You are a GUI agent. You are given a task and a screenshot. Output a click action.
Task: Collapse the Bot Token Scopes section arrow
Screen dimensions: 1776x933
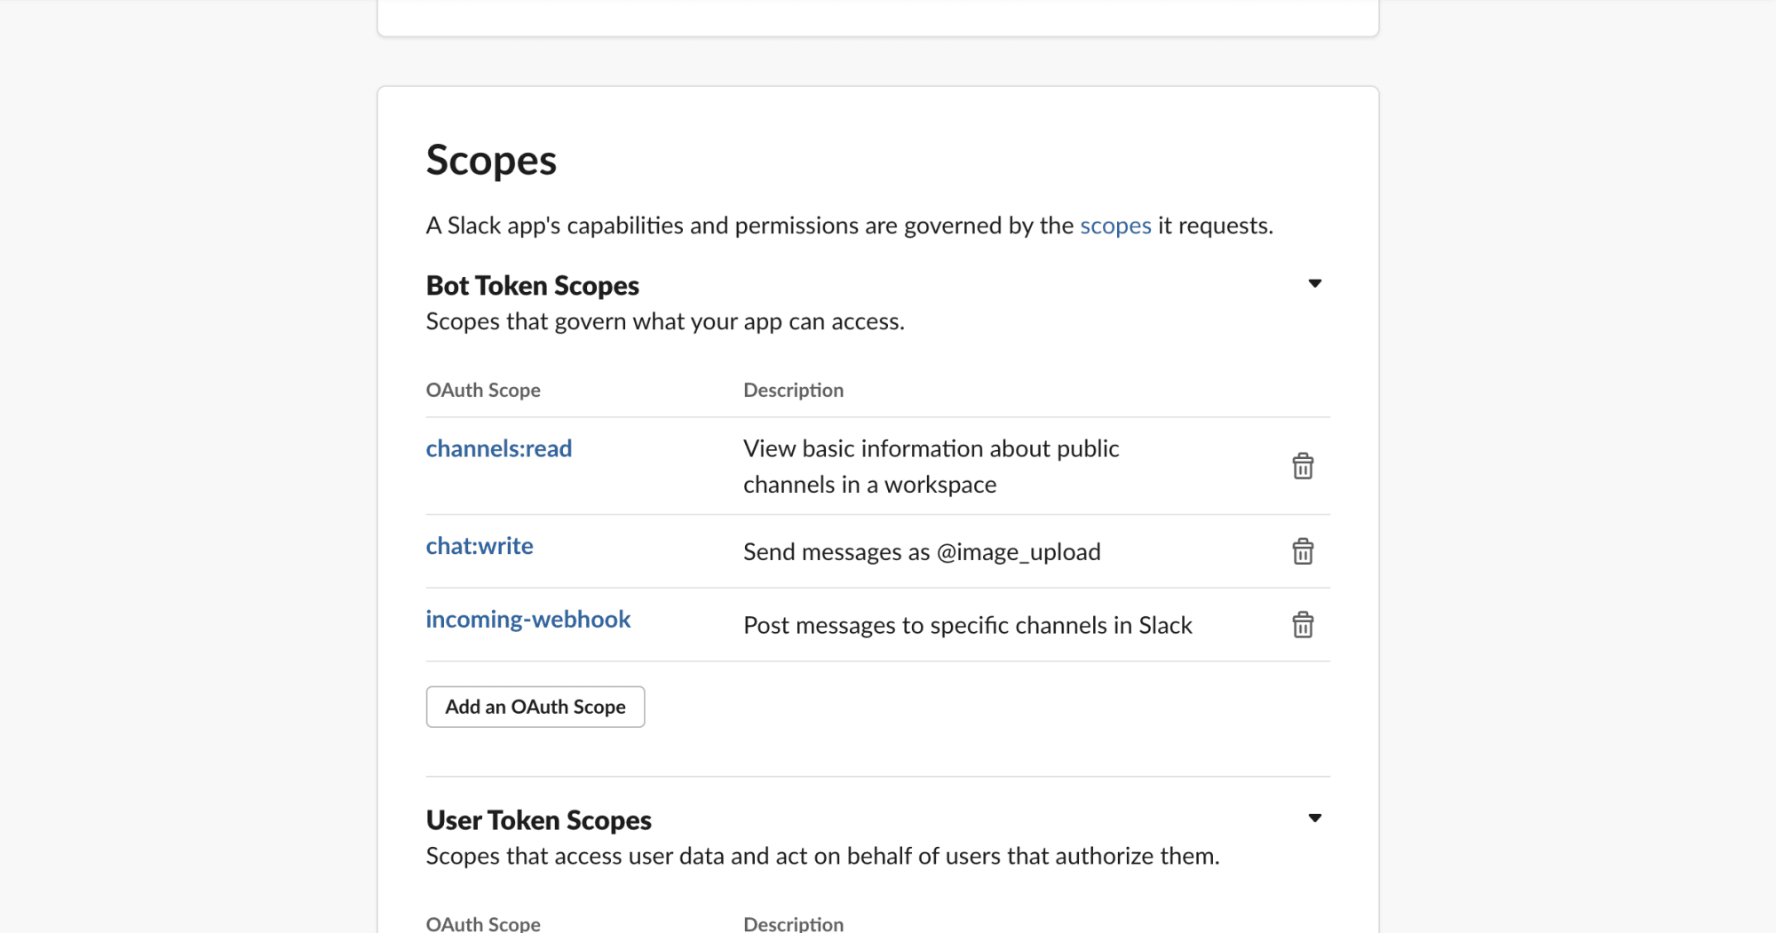tap(1315, 284)
